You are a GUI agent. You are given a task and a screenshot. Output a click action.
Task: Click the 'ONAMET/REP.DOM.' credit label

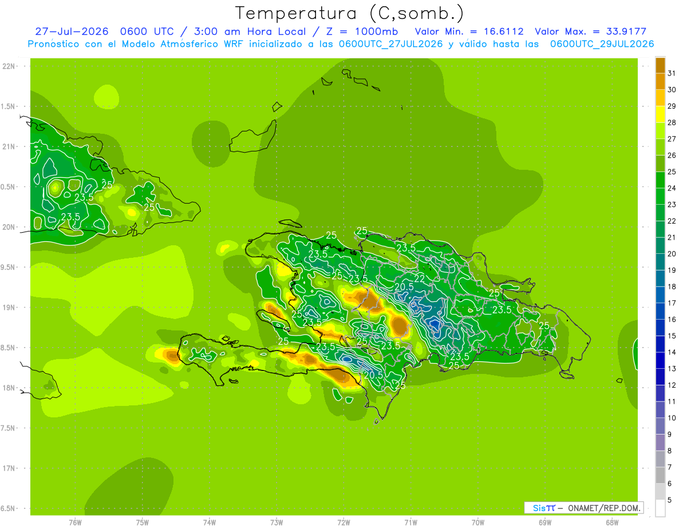point(603,508)
